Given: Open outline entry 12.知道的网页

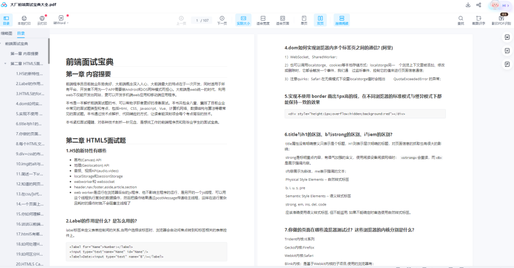Looking at the screenshot, I should tap(30, 184).
